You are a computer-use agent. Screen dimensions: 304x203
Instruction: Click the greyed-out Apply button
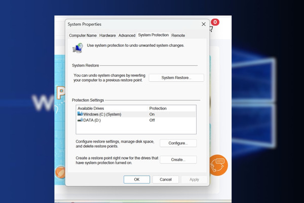[194, 180]
